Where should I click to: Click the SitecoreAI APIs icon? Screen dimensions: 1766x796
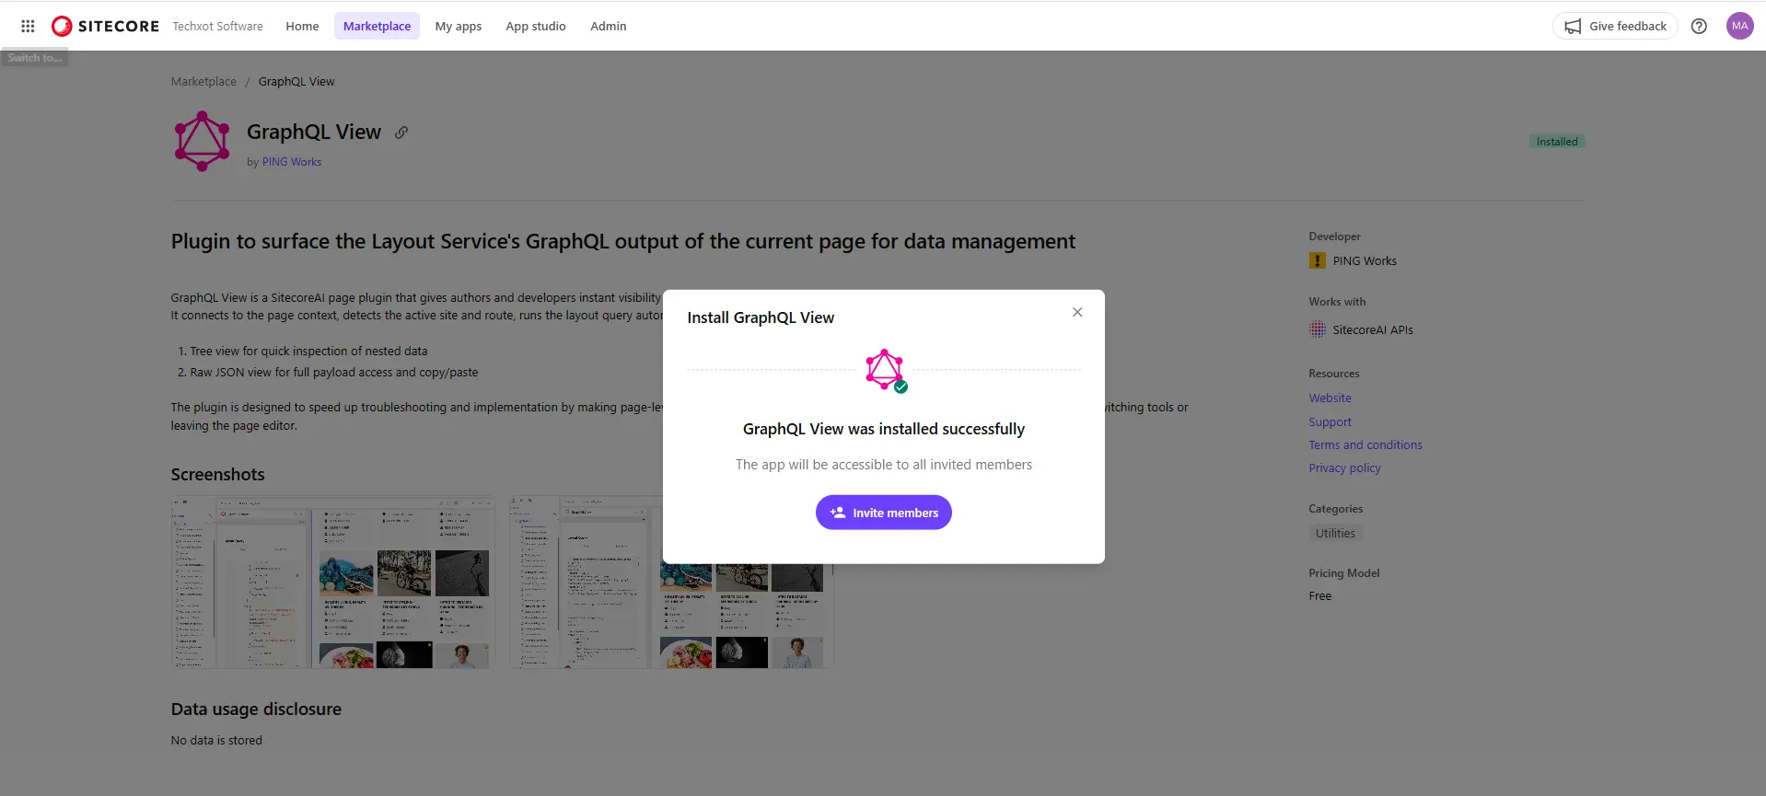pos(1318,329)
